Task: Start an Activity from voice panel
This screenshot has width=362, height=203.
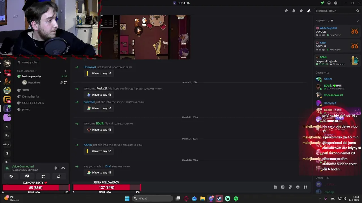Action: pyautogui.click(x=43, y=176)
